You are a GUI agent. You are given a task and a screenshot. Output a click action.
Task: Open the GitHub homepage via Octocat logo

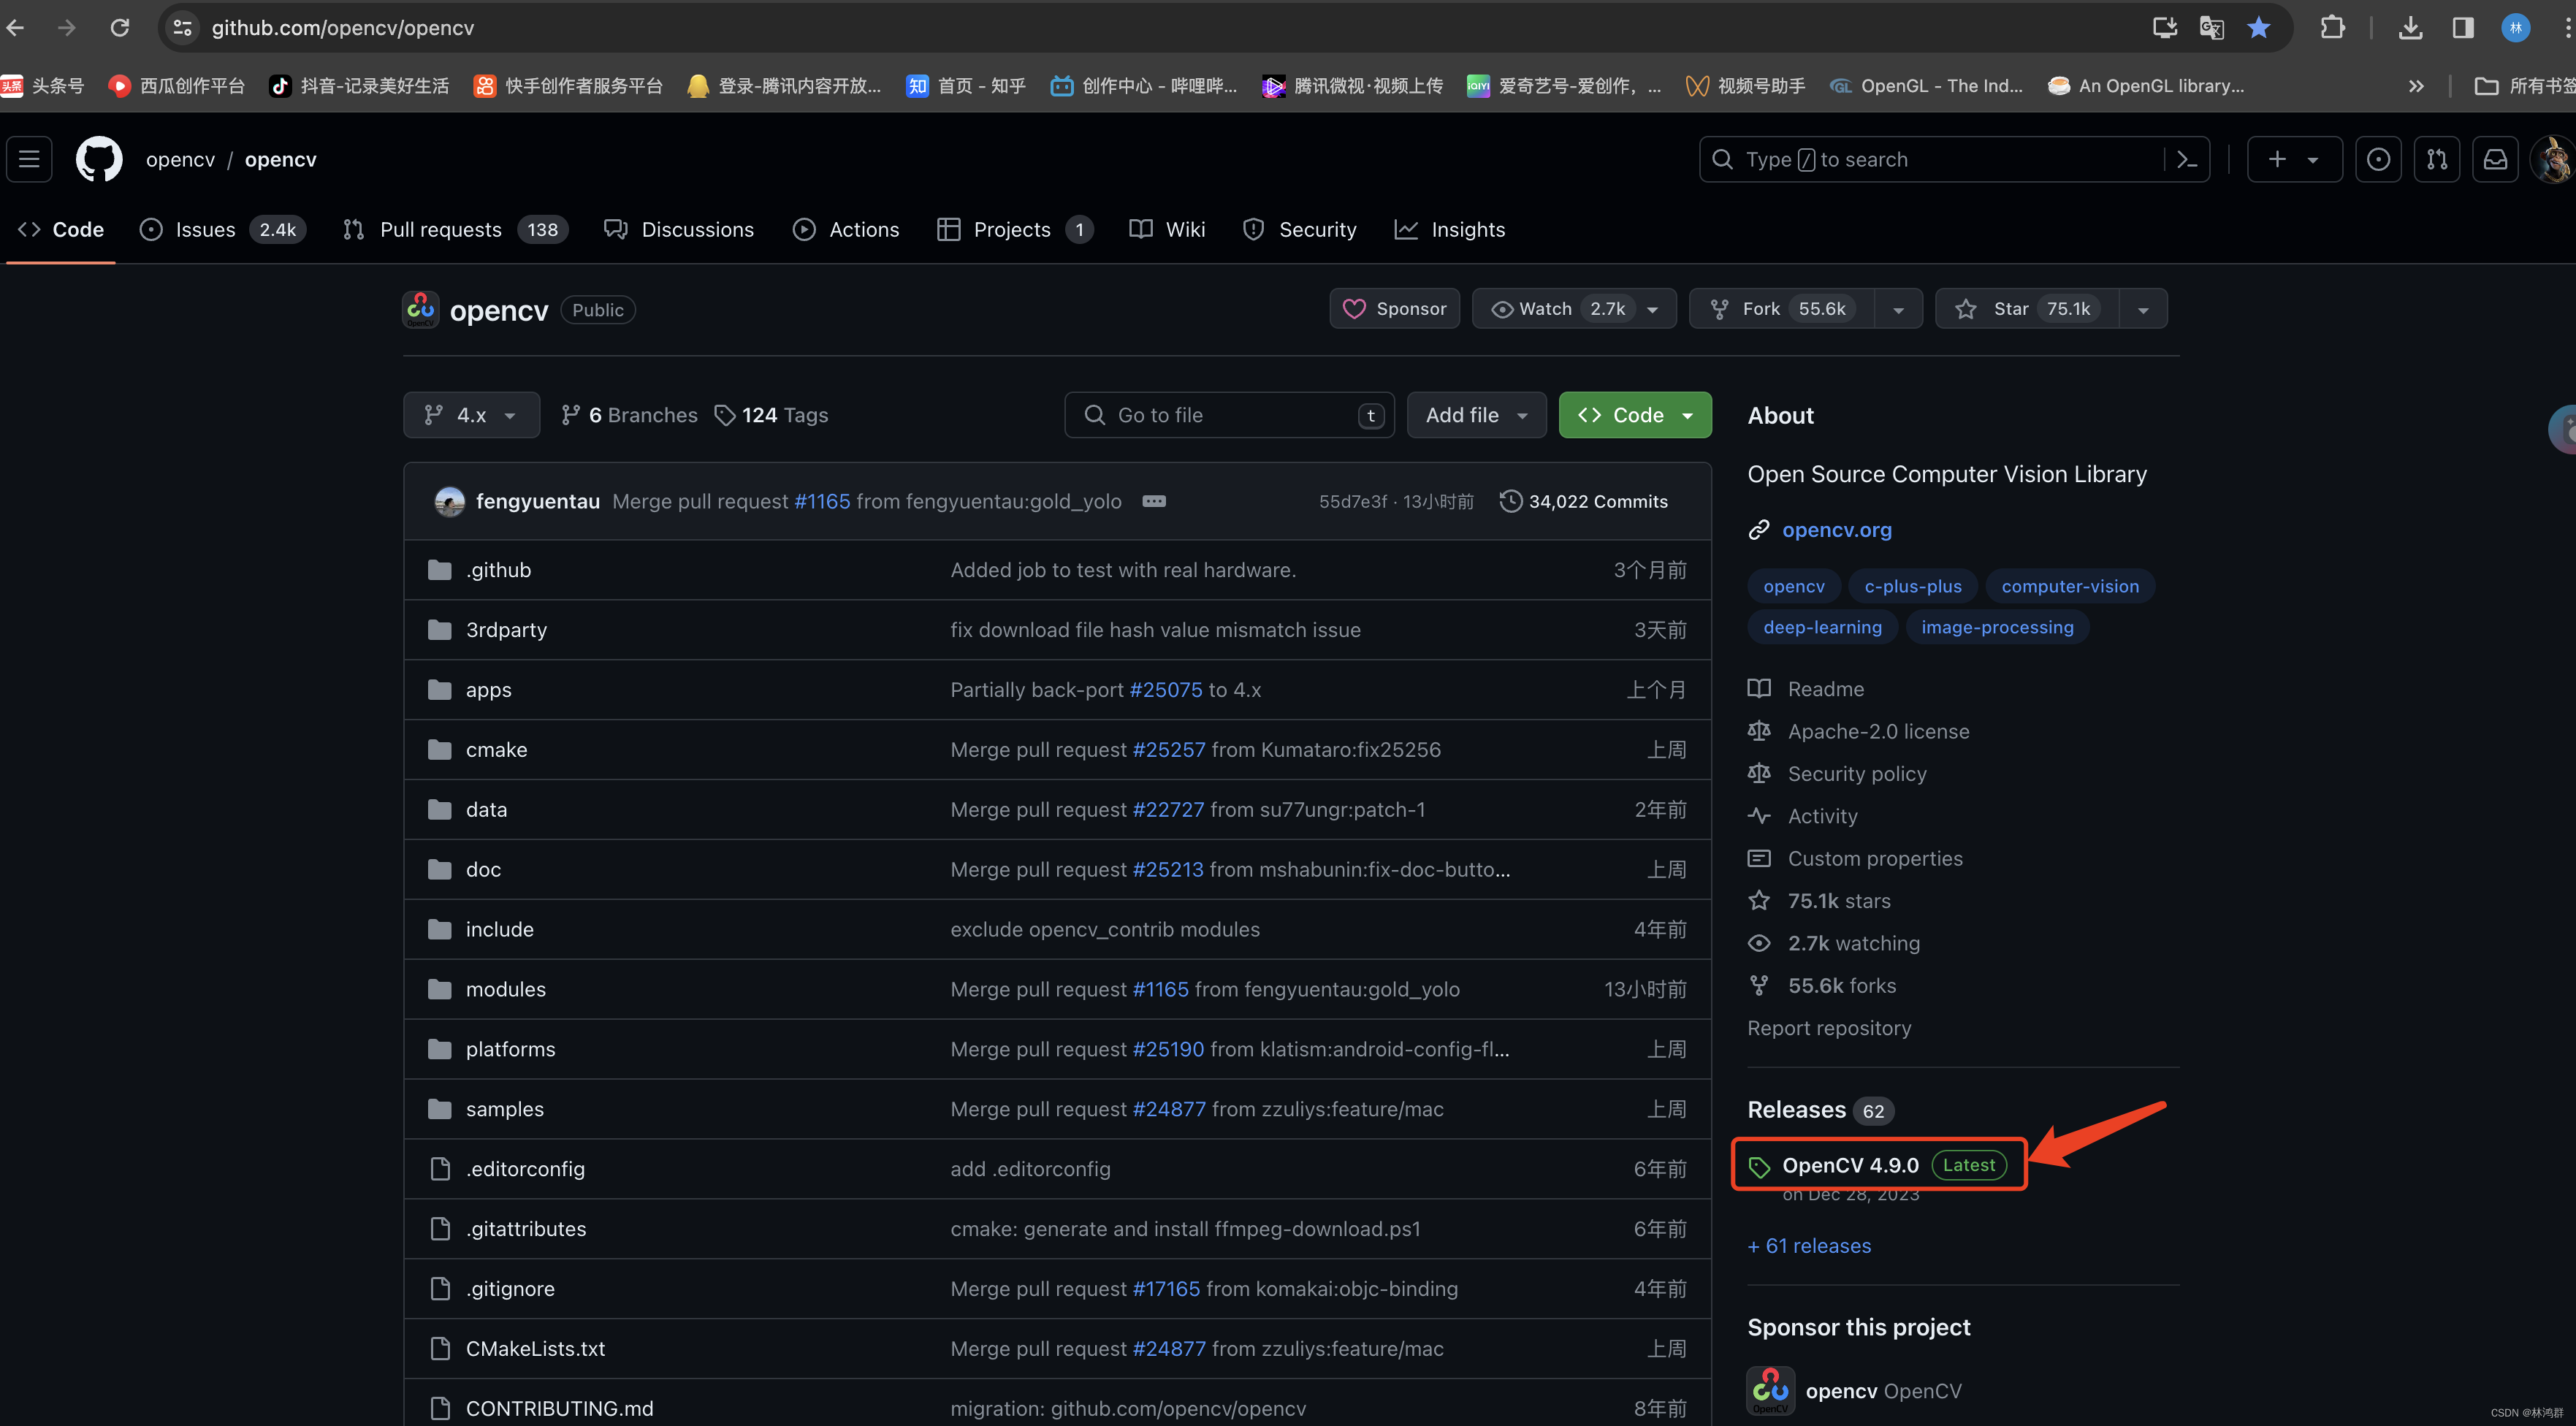click(99, 159)
